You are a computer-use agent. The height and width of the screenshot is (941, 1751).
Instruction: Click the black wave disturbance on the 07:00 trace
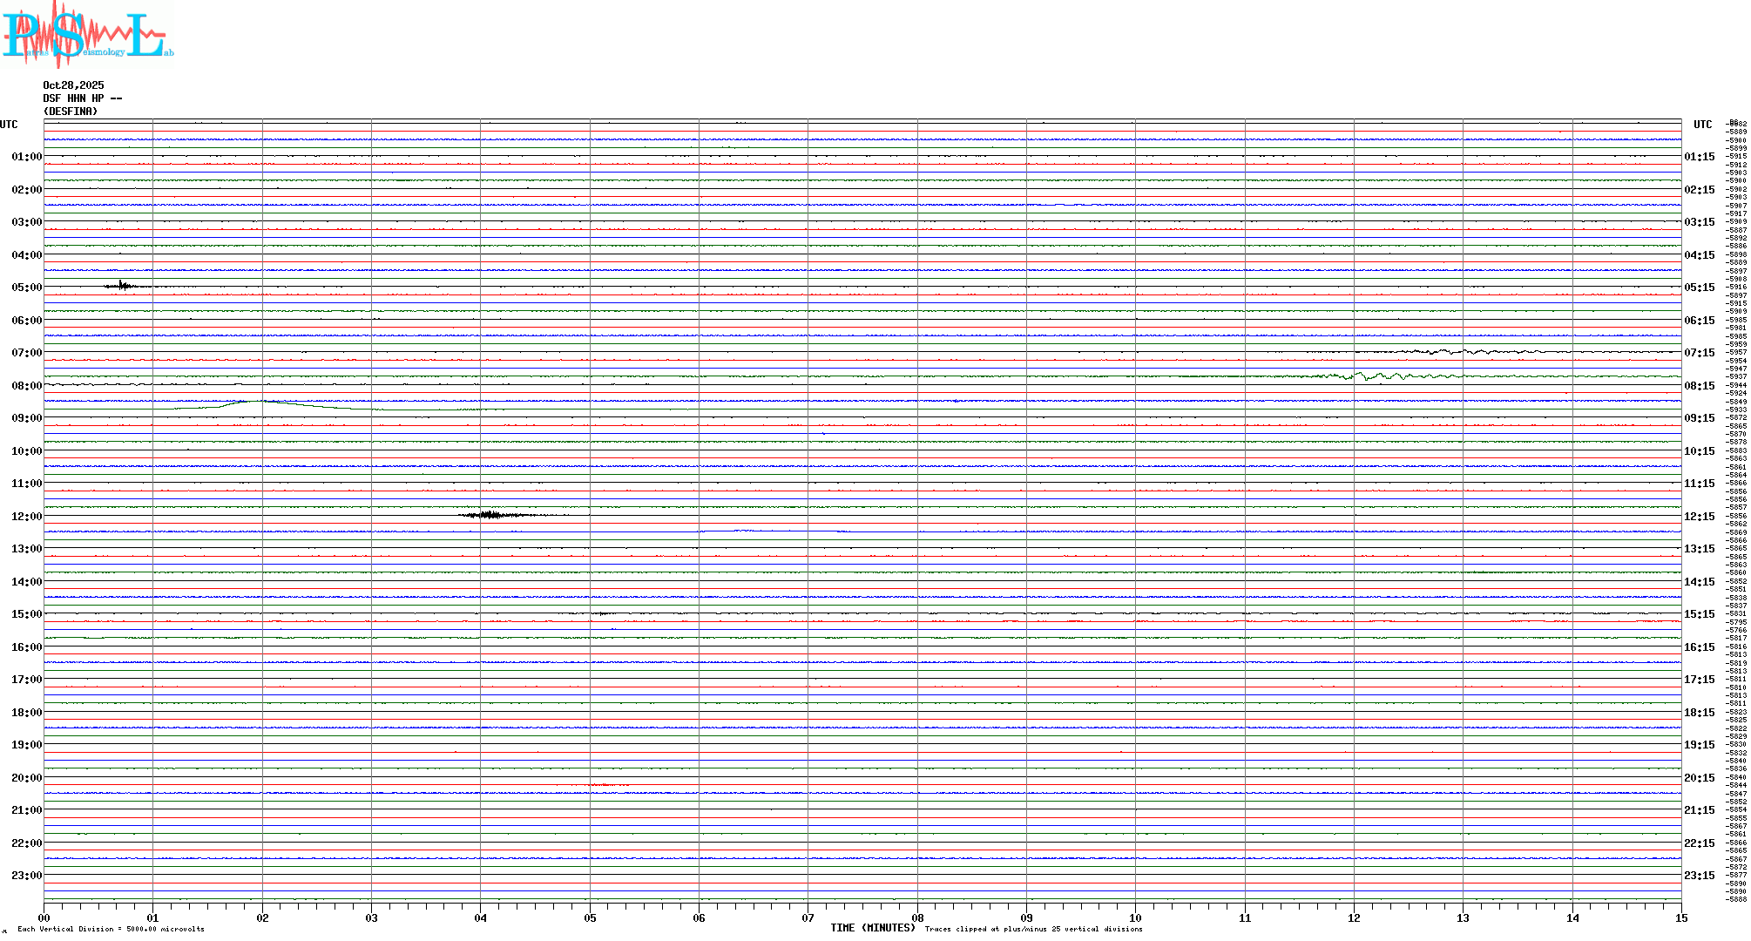[x=1446, y=351]
